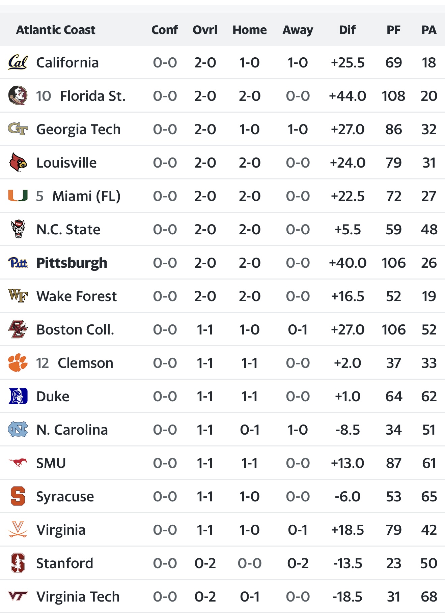Click the California Golden Bears logo

pos(18,62)
